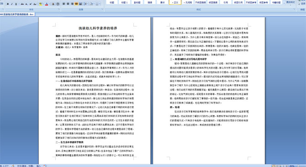Apply the yellow text highlight color

(x=41, y=4)
